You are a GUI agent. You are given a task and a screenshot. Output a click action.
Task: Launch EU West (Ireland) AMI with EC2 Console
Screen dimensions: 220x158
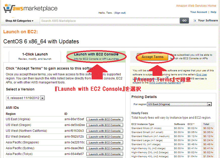[x=105, y=137]
